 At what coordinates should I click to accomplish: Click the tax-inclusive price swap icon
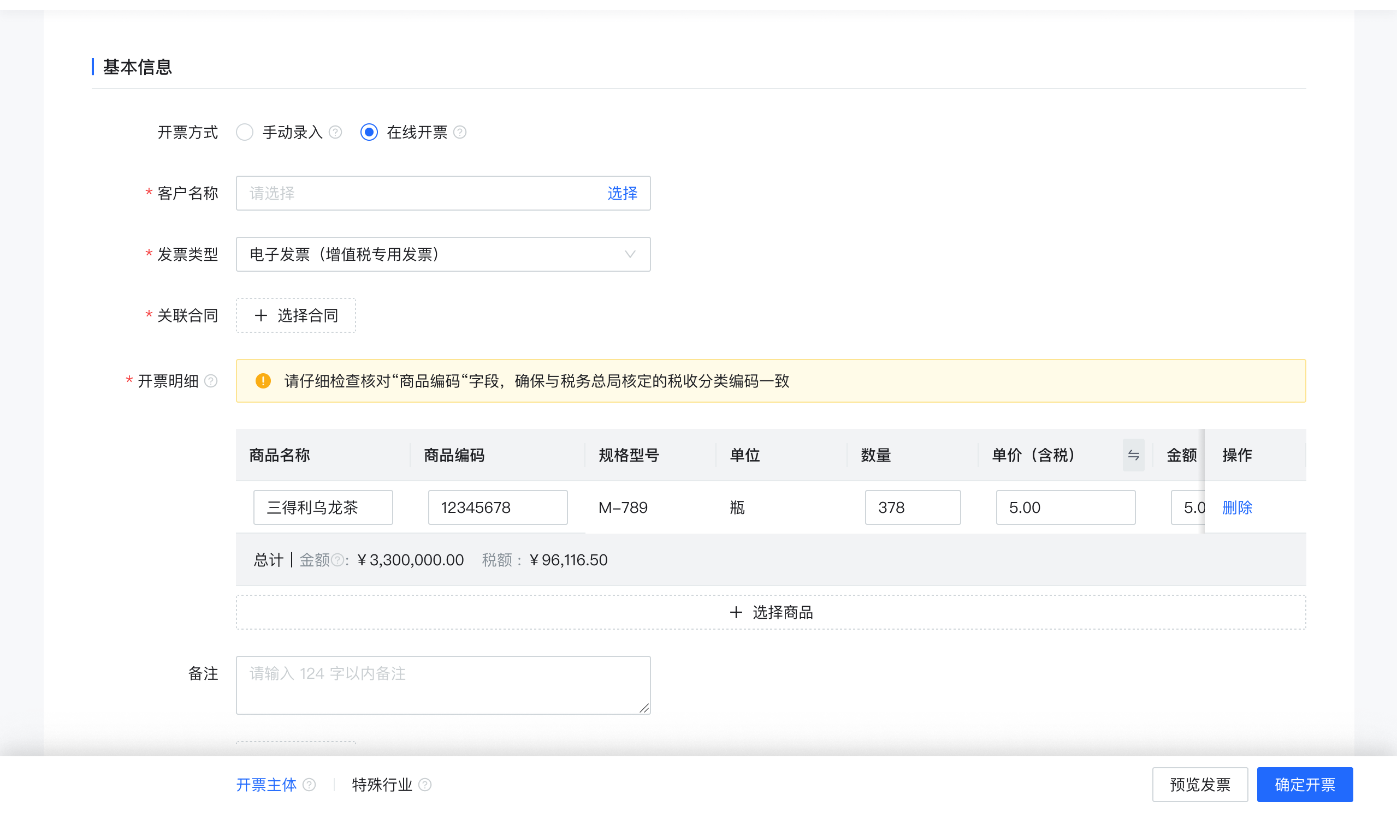coord(1133,455)
